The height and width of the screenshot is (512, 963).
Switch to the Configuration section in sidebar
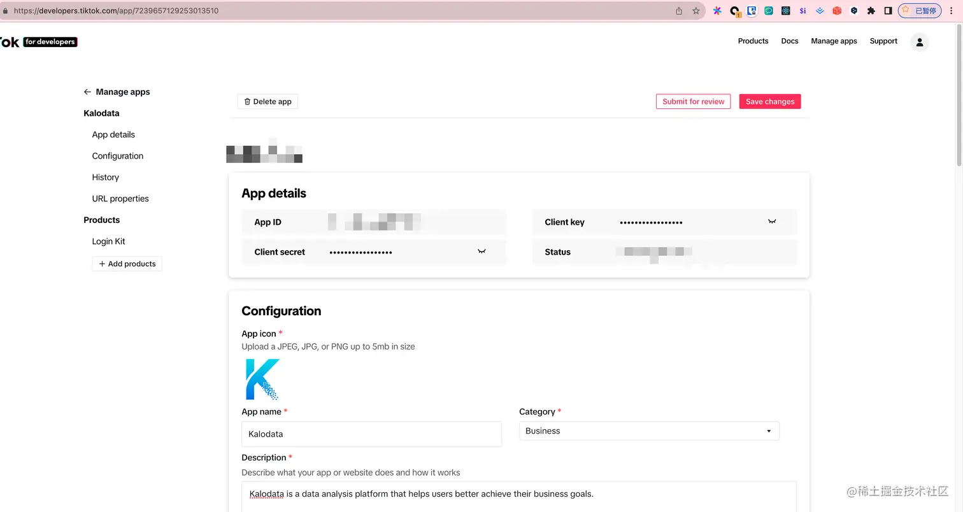117,155
